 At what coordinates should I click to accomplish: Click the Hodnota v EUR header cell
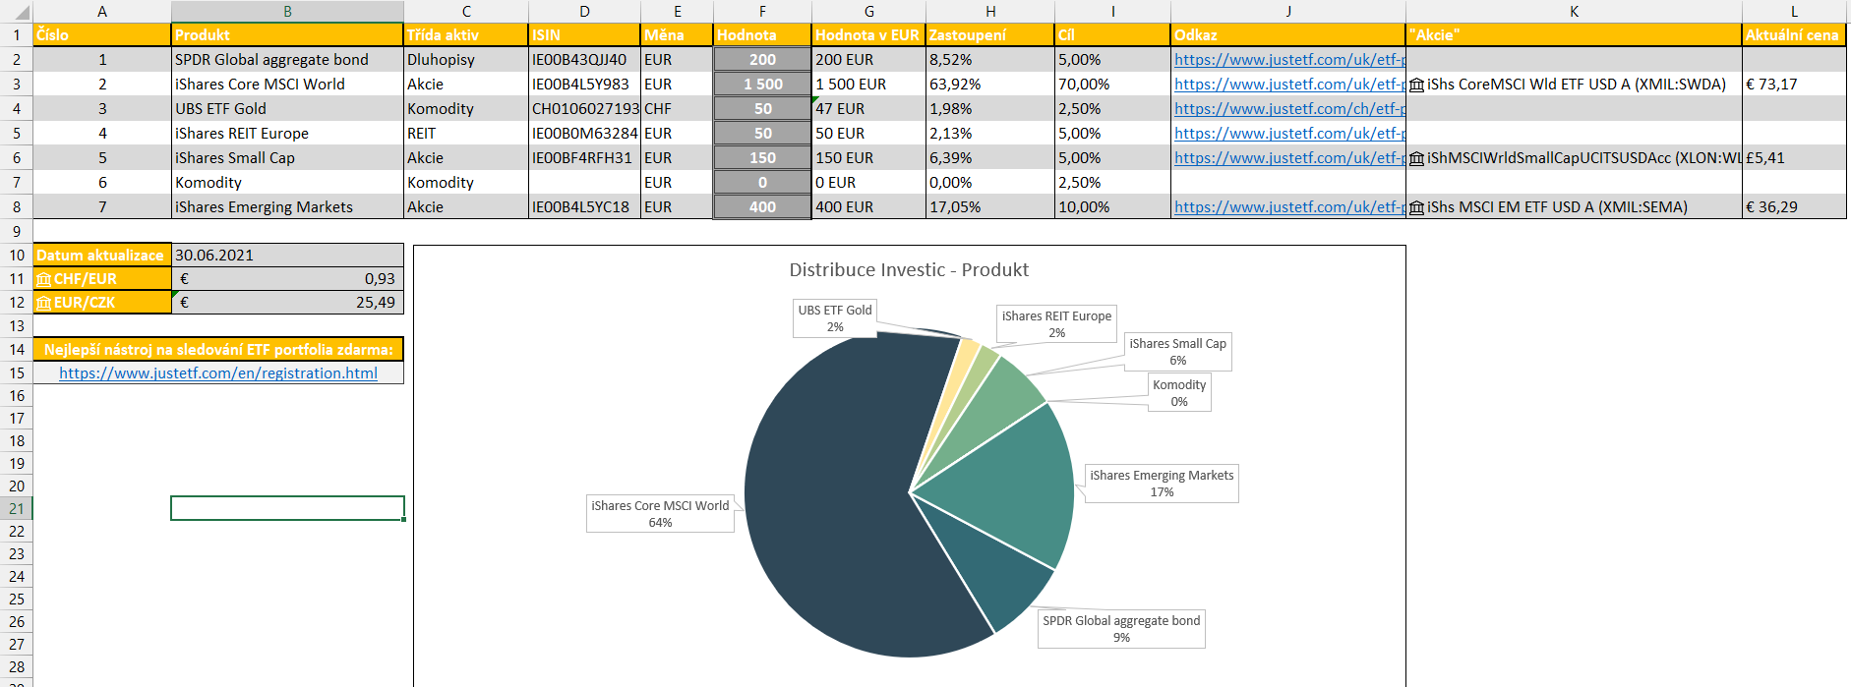pyautogui.click(x=868, y=35)
